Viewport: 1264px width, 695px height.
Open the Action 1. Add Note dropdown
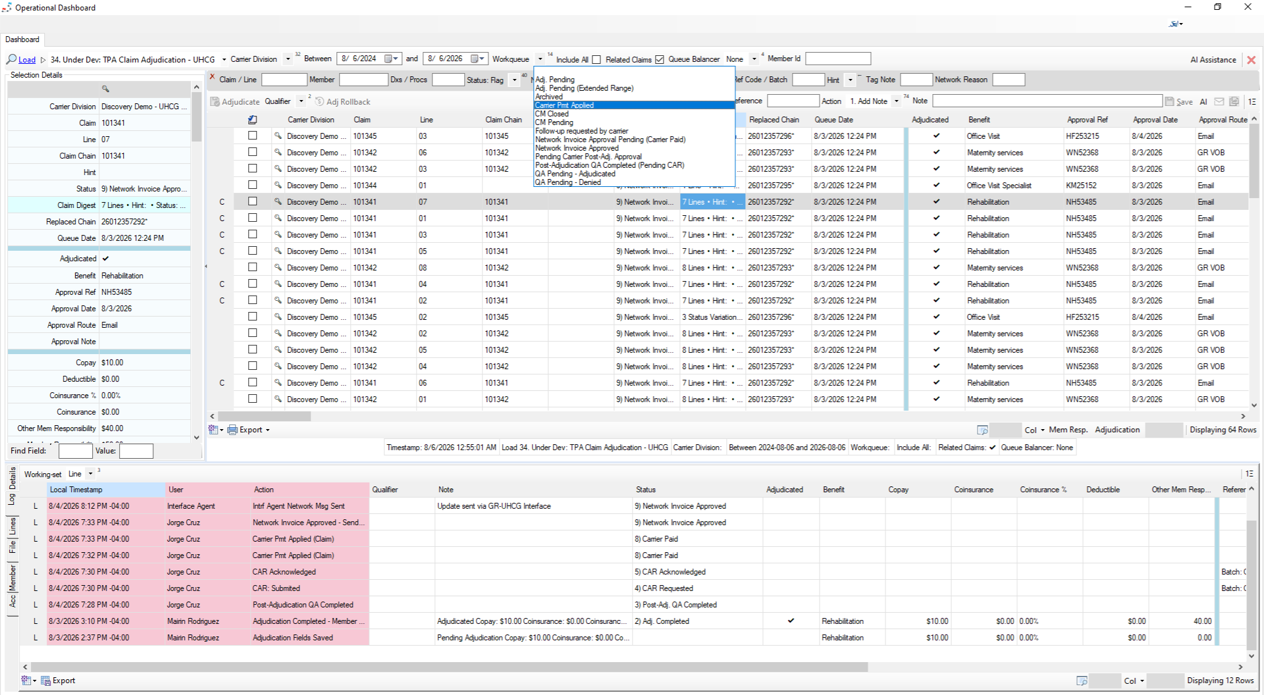pos(896,101)
